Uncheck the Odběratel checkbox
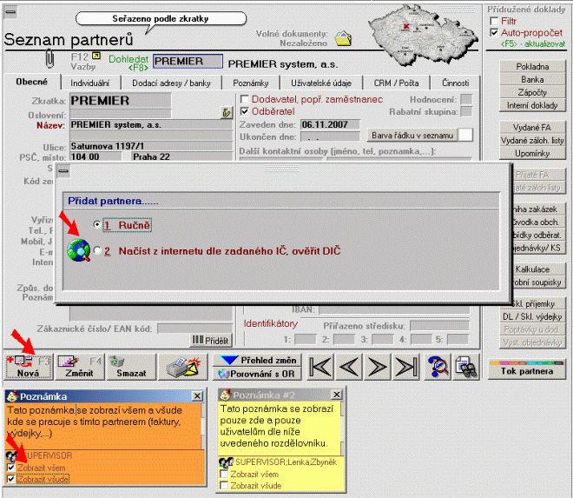Image resolution: width=573 pixels, height=498 pixels. click(x=245, y=111)
